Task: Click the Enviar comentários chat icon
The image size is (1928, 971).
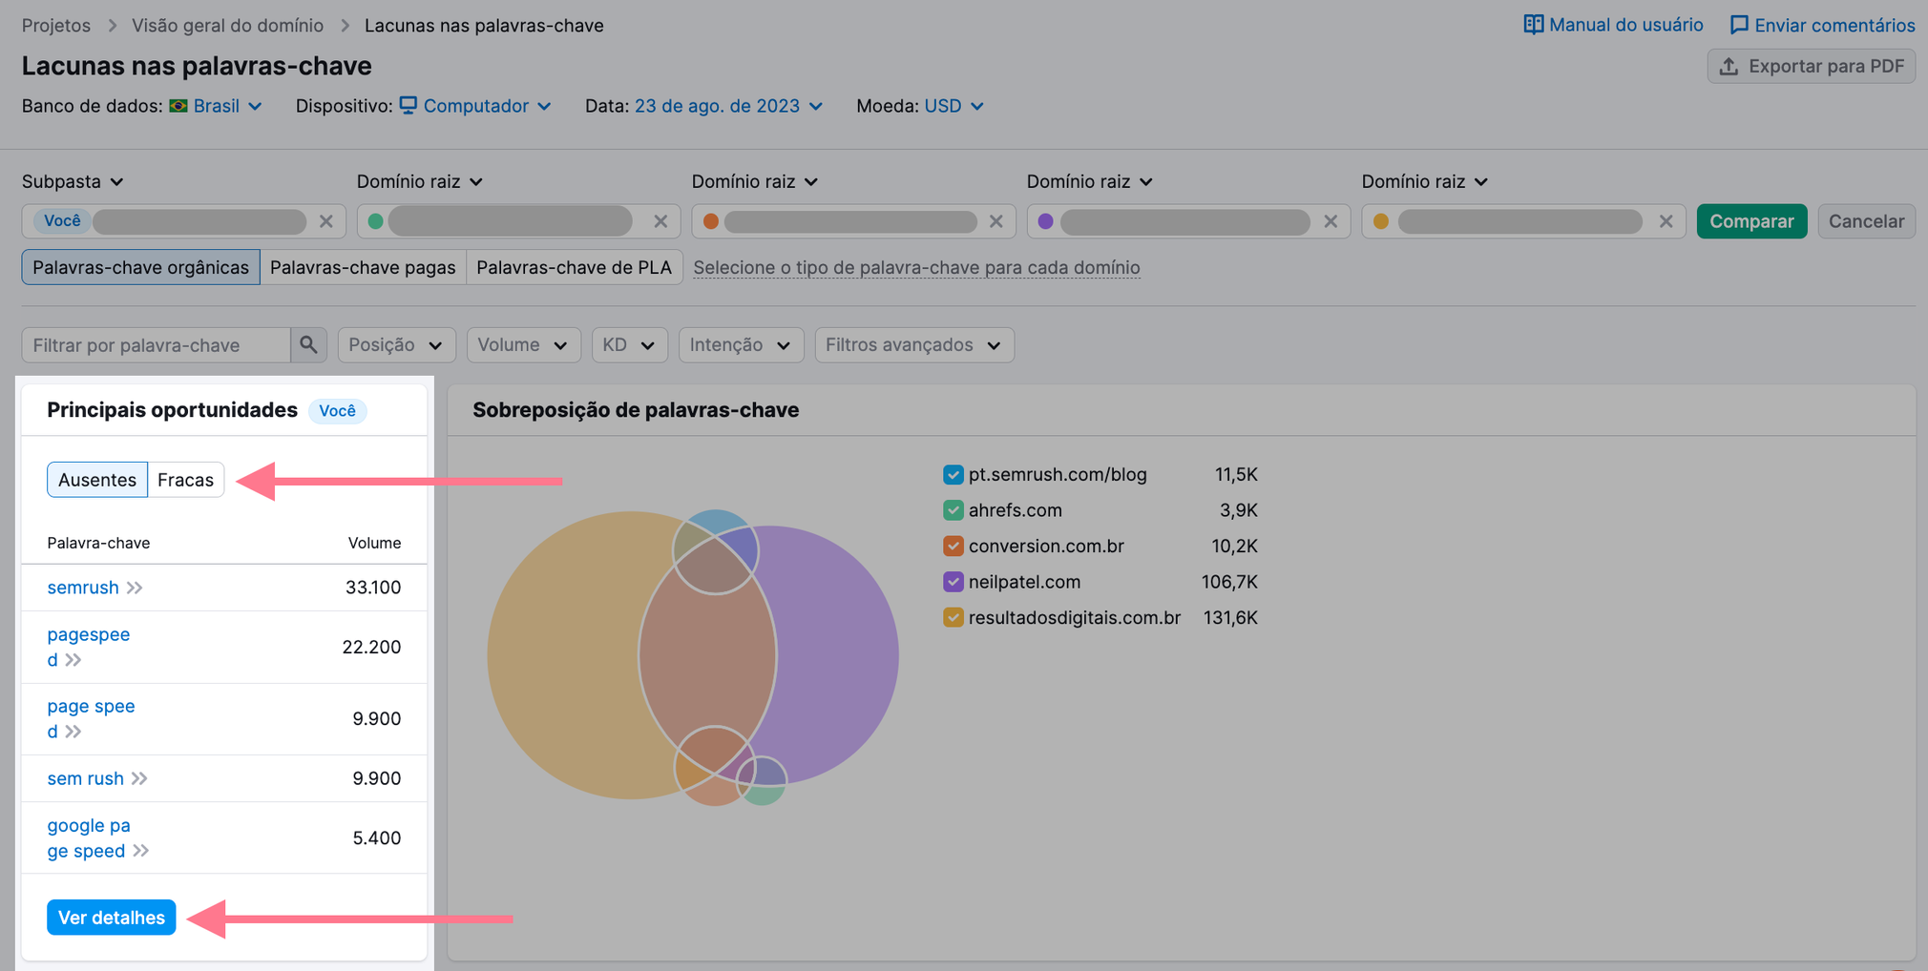Action: [x=1739, y=25]
